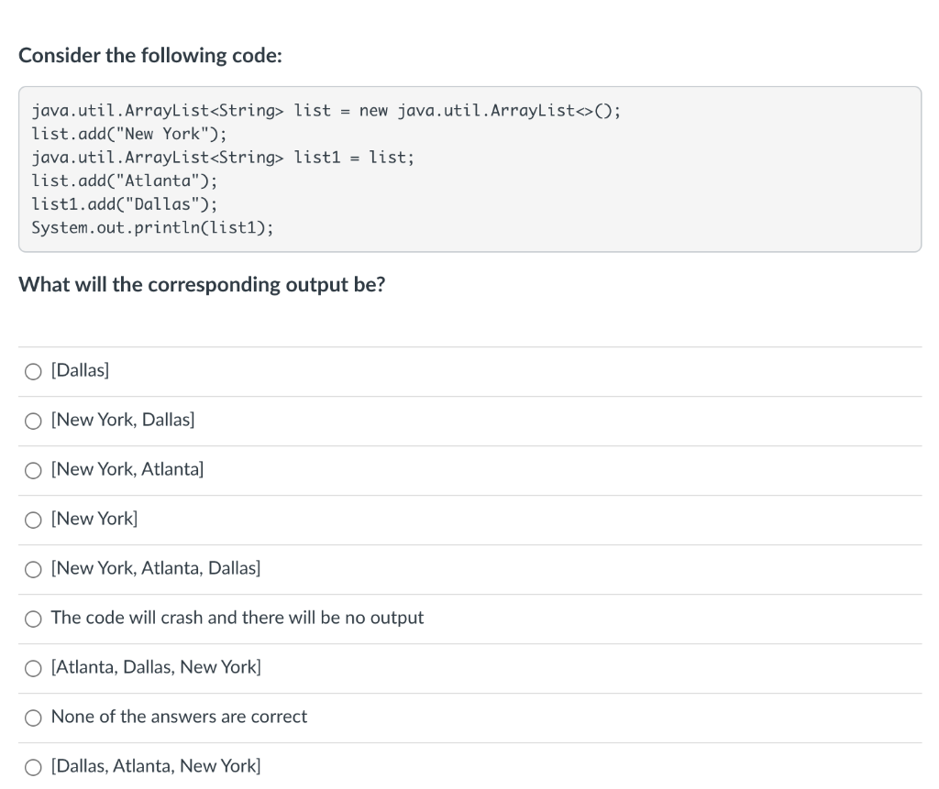This screenshot has width=939, height=789.
Task: Select the [Dallas] radio button
Action: tap(33, 372)
